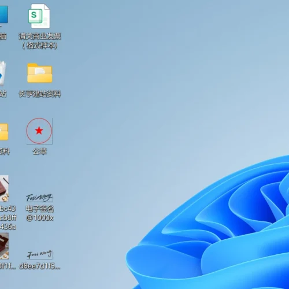
Task: Open the 清关商业发票 spreadsheet file icon
Action: (x=39, y=16)
